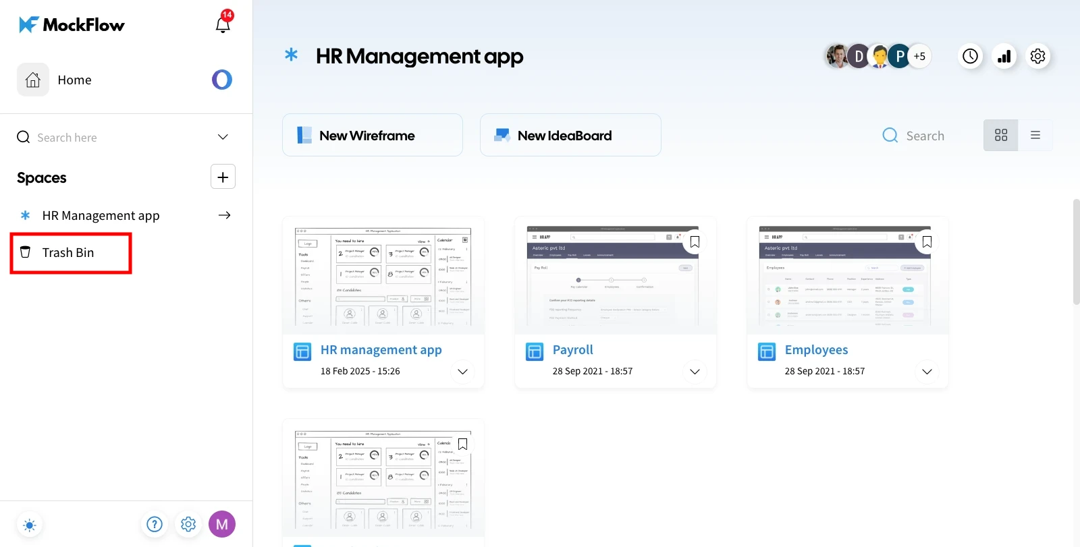Bookmark the Payroll wireframe
Image resolution: width=1080 pixels, height=547 pixels.
coord(695,241)
